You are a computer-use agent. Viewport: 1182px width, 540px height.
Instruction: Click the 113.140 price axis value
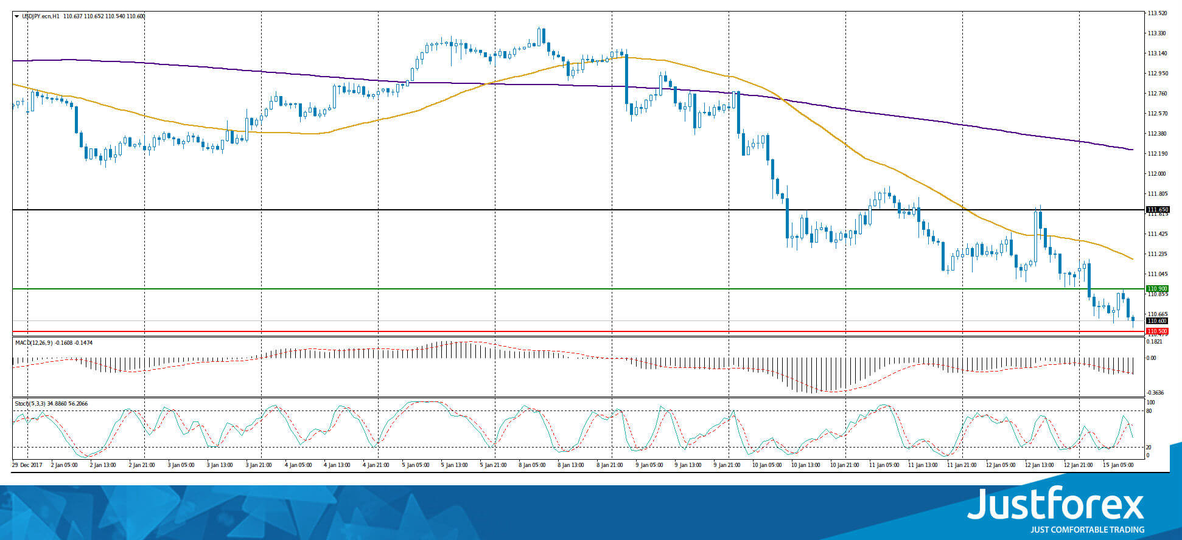coord(1158,54)
